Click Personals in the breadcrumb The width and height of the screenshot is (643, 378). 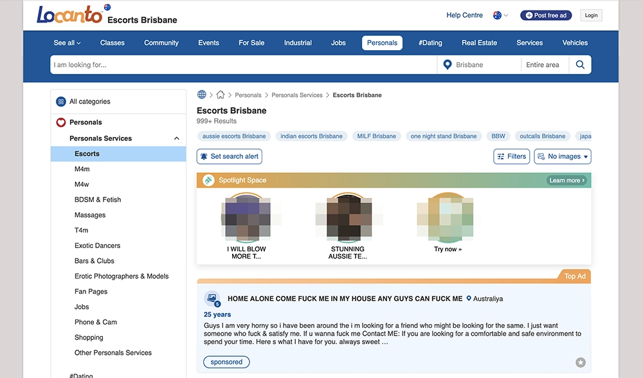(248, 95)
